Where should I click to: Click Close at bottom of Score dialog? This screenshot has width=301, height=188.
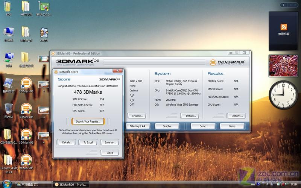[109, 153]
